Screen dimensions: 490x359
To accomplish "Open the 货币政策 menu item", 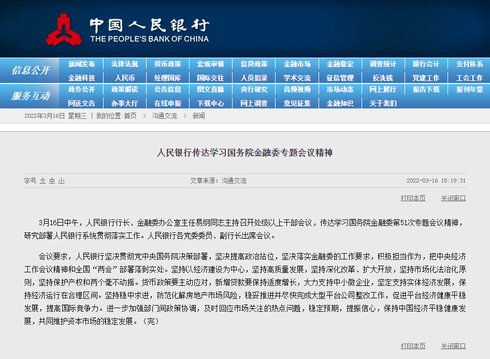I will point(168,64).
